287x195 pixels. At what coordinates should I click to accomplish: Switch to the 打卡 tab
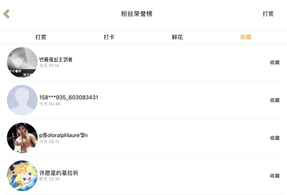click(x=109, y=37)
